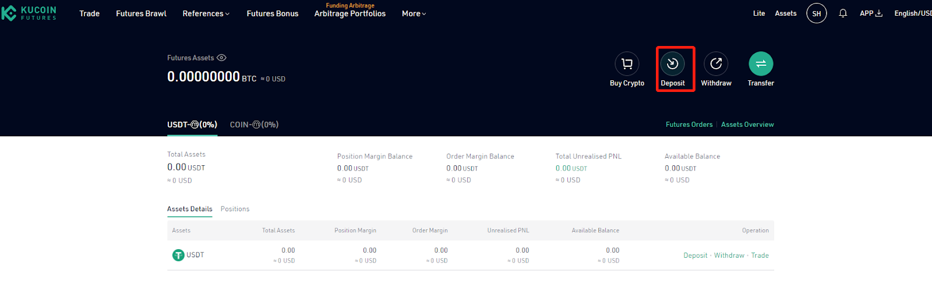
Task: Click the USDT Tether coin icon
Action: [178, 255]
